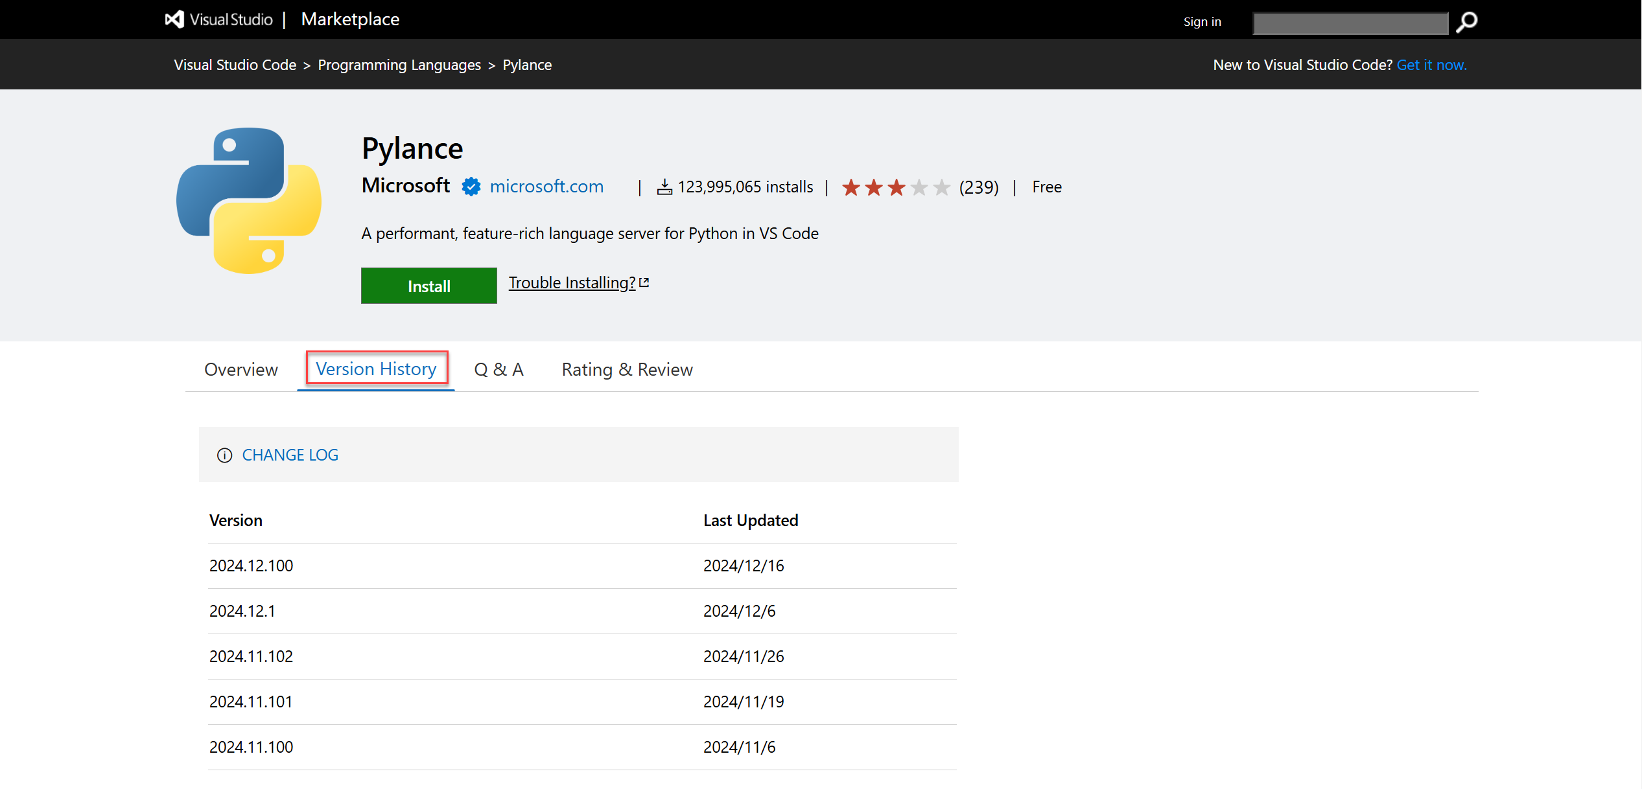This screenshot has width=1642, height=789.
Task: Click the 123,995,065 installs text
Action: pos(745,187)
